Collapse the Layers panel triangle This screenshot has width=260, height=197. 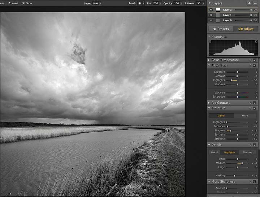click(x=209, y=3)
